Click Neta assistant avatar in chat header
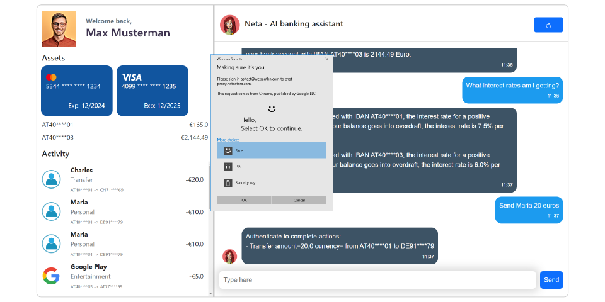 (x=229, y=25)
